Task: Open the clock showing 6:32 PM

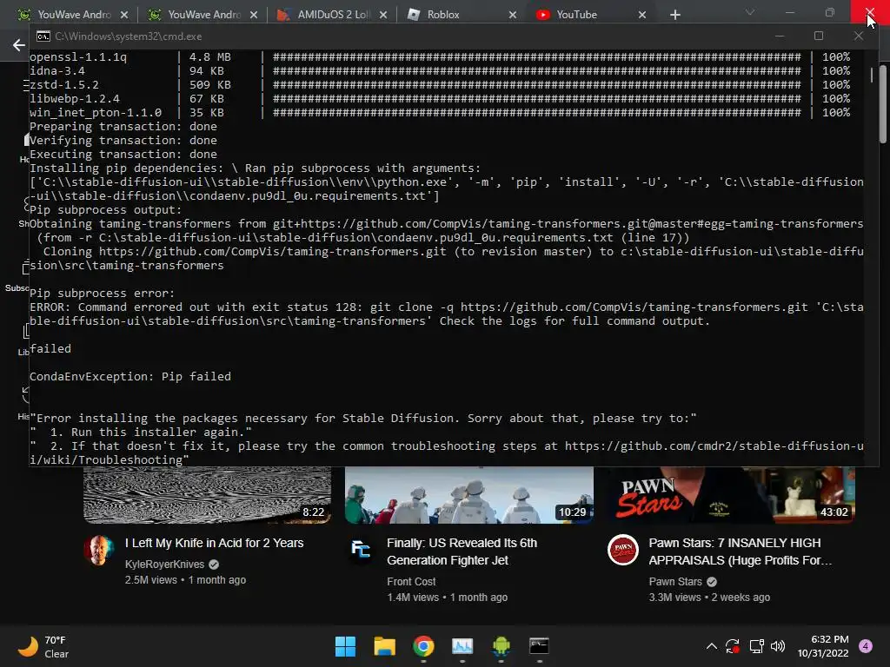Action: (823, 646)
